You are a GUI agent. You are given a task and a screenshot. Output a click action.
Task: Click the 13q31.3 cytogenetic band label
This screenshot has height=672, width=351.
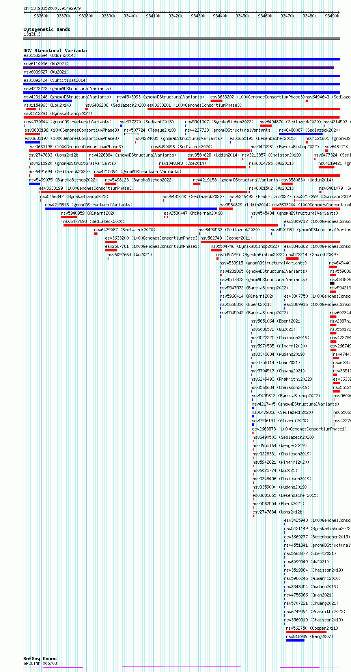point(32,34)
